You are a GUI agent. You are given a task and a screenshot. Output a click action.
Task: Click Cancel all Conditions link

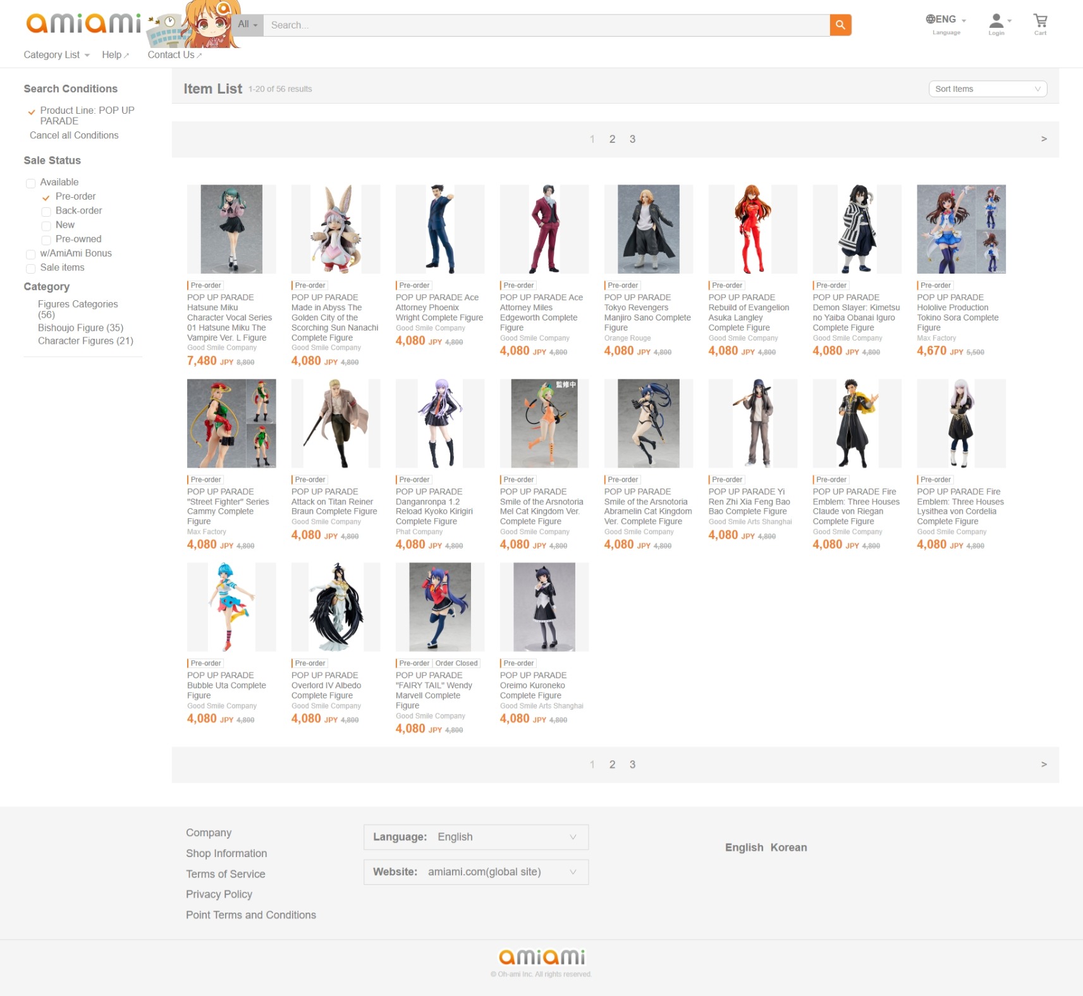(74, 135)
